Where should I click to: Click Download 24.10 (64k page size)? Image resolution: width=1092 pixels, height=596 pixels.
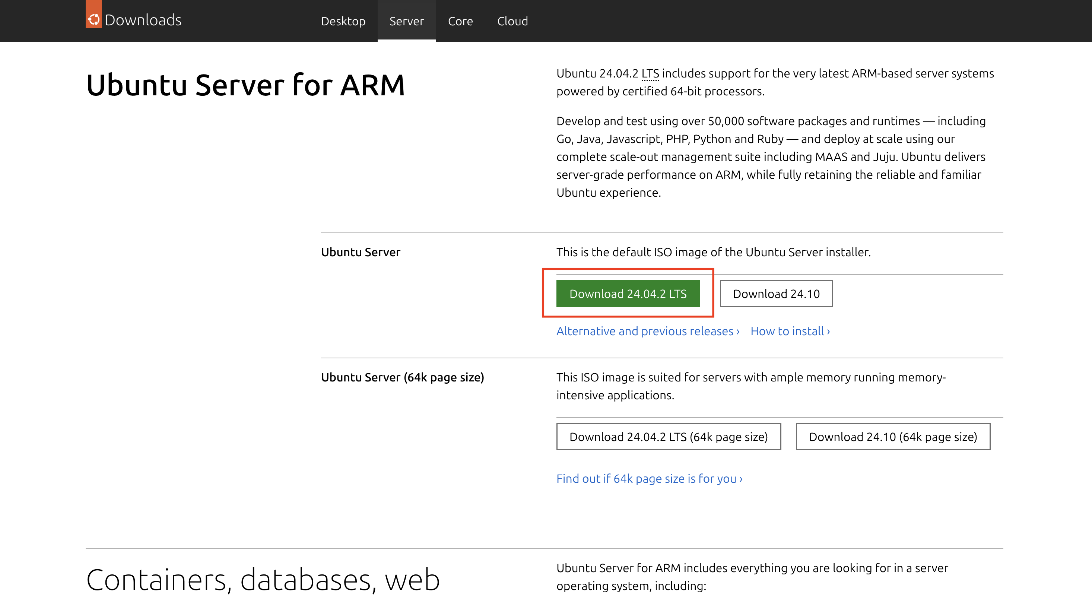(892, 437)
